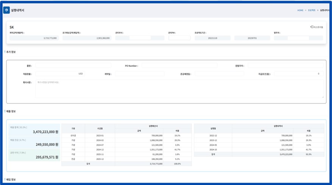The width and height of the screenshot is (332, 185).
Task: Open 프로젝트 in the breadcrumb trail
Action: pos(312,10)
